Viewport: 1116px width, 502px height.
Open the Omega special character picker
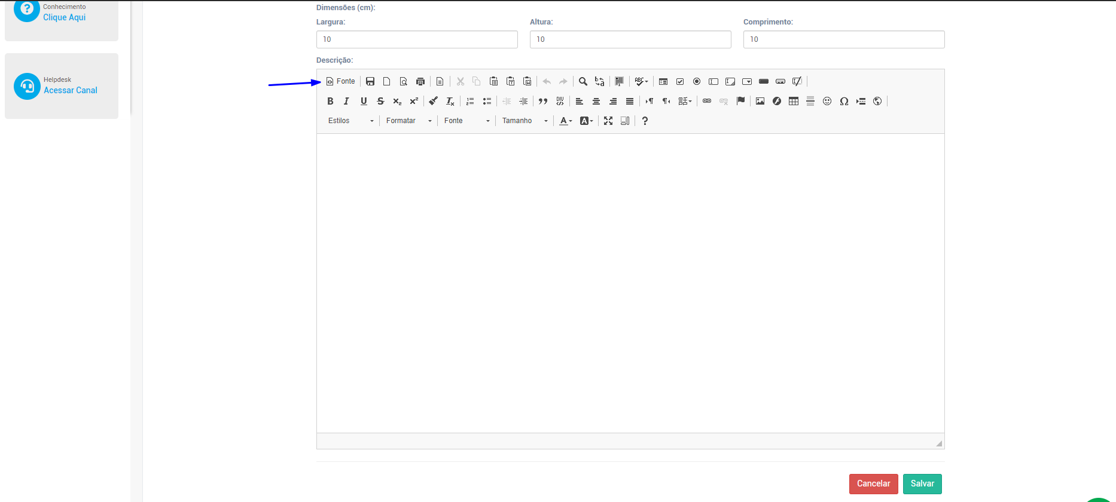point(844,101)
